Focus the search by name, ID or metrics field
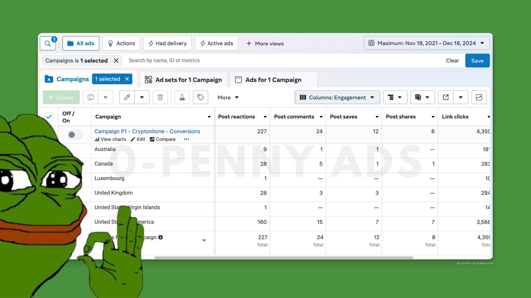The width and height of the screenshot is (531, 298). pos(282,60)
